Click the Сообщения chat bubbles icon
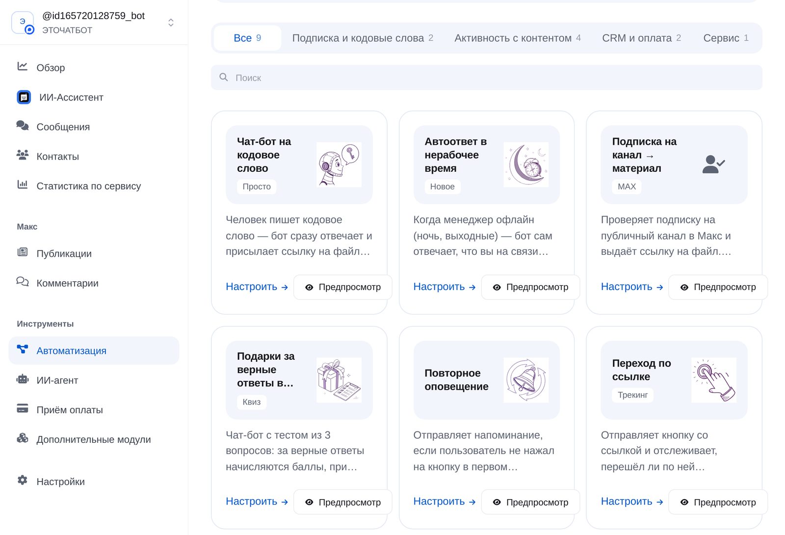Viewport: 785px width, 535px height. (x=23, y=126)
